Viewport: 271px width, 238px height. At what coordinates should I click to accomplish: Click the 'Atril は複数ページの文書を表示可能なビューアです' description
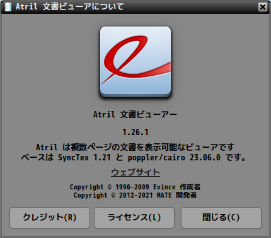tap(135, 147)
